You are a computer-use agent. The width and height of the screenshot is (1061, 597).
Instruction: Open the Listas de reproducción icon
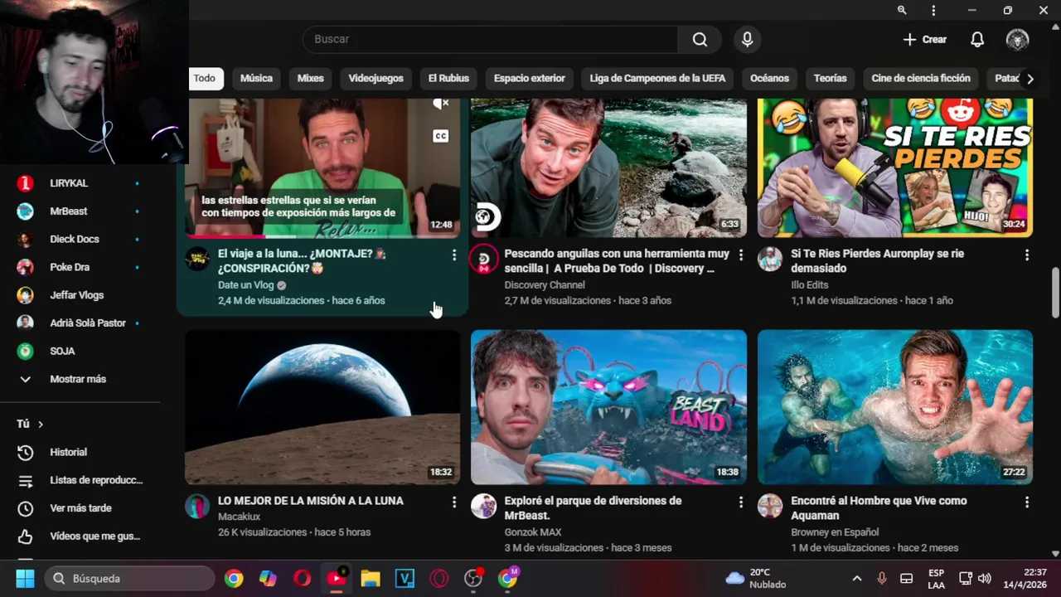pyautogui.click(x=26, y=480)
